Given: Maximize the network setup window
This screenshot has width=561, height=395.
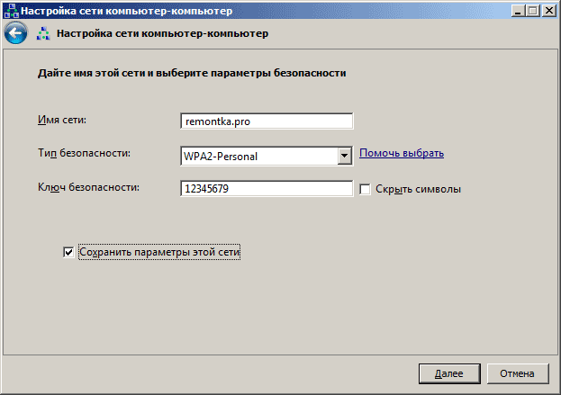Looking at the screenshot, I should tap(533, 11).
